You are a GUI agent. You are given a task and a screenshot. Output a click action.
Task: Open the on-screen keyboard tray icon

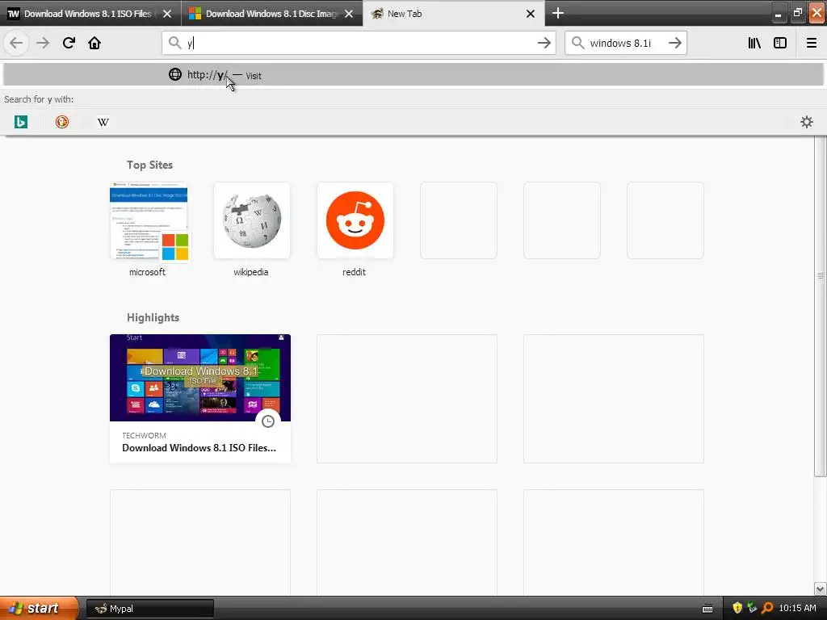pos(707,609)
